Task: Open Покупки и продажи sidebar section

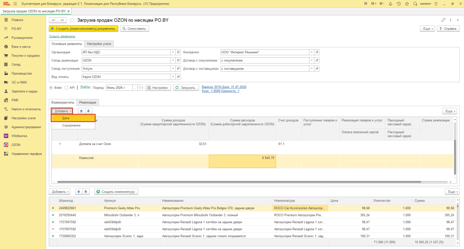Action: (x=25, y=56)
